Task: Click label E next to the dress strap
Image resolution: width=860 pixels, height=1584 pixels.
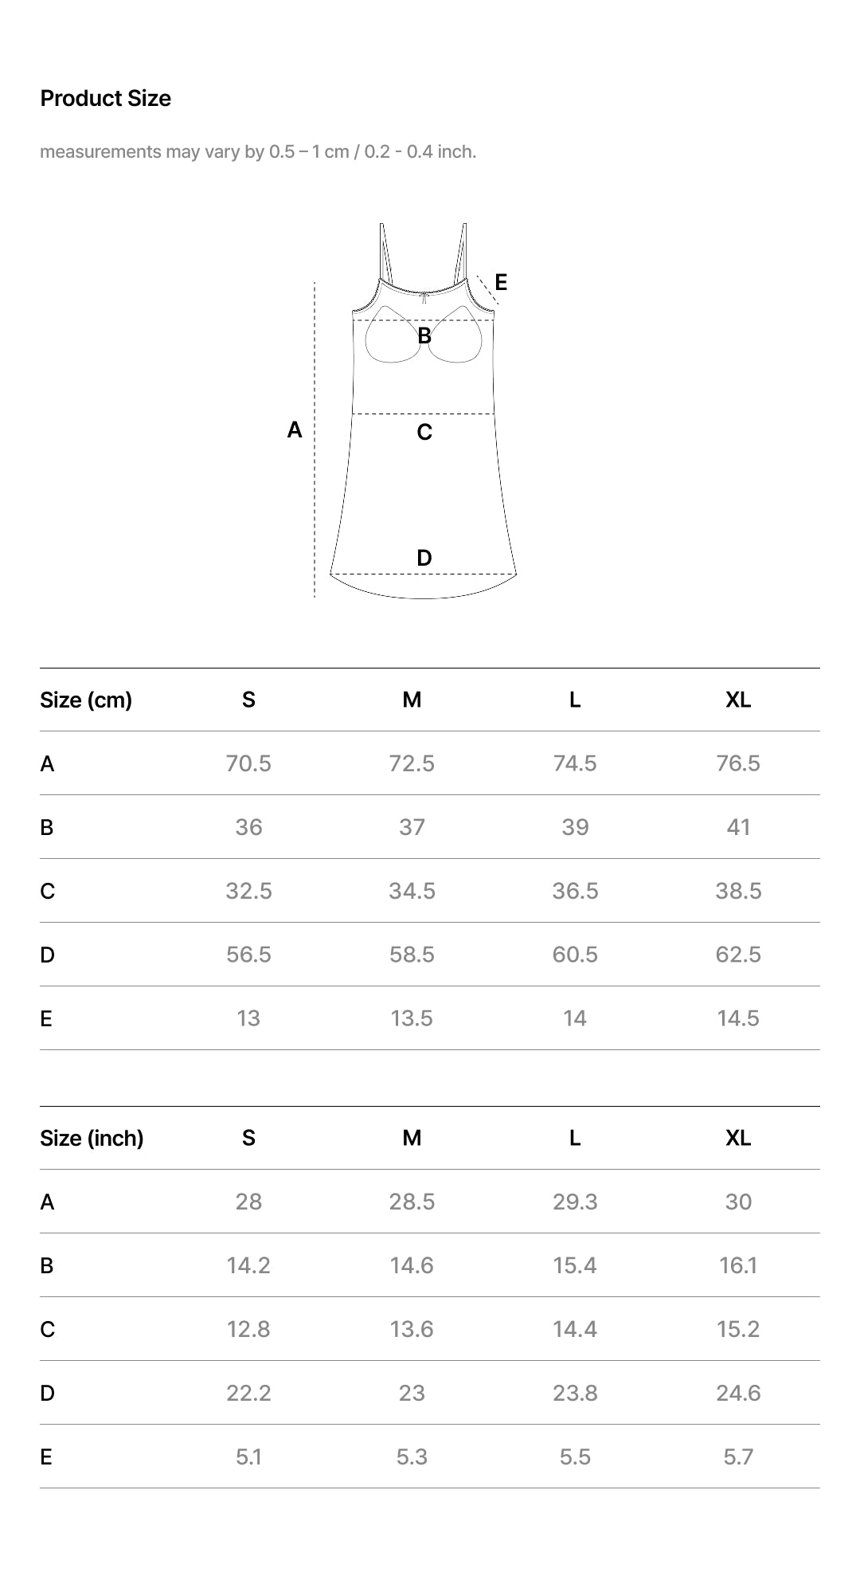Action: click(x=501, y=282)
